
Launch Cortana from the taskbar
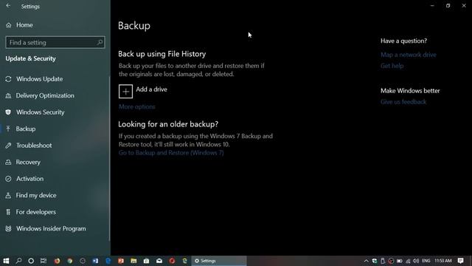31,261
